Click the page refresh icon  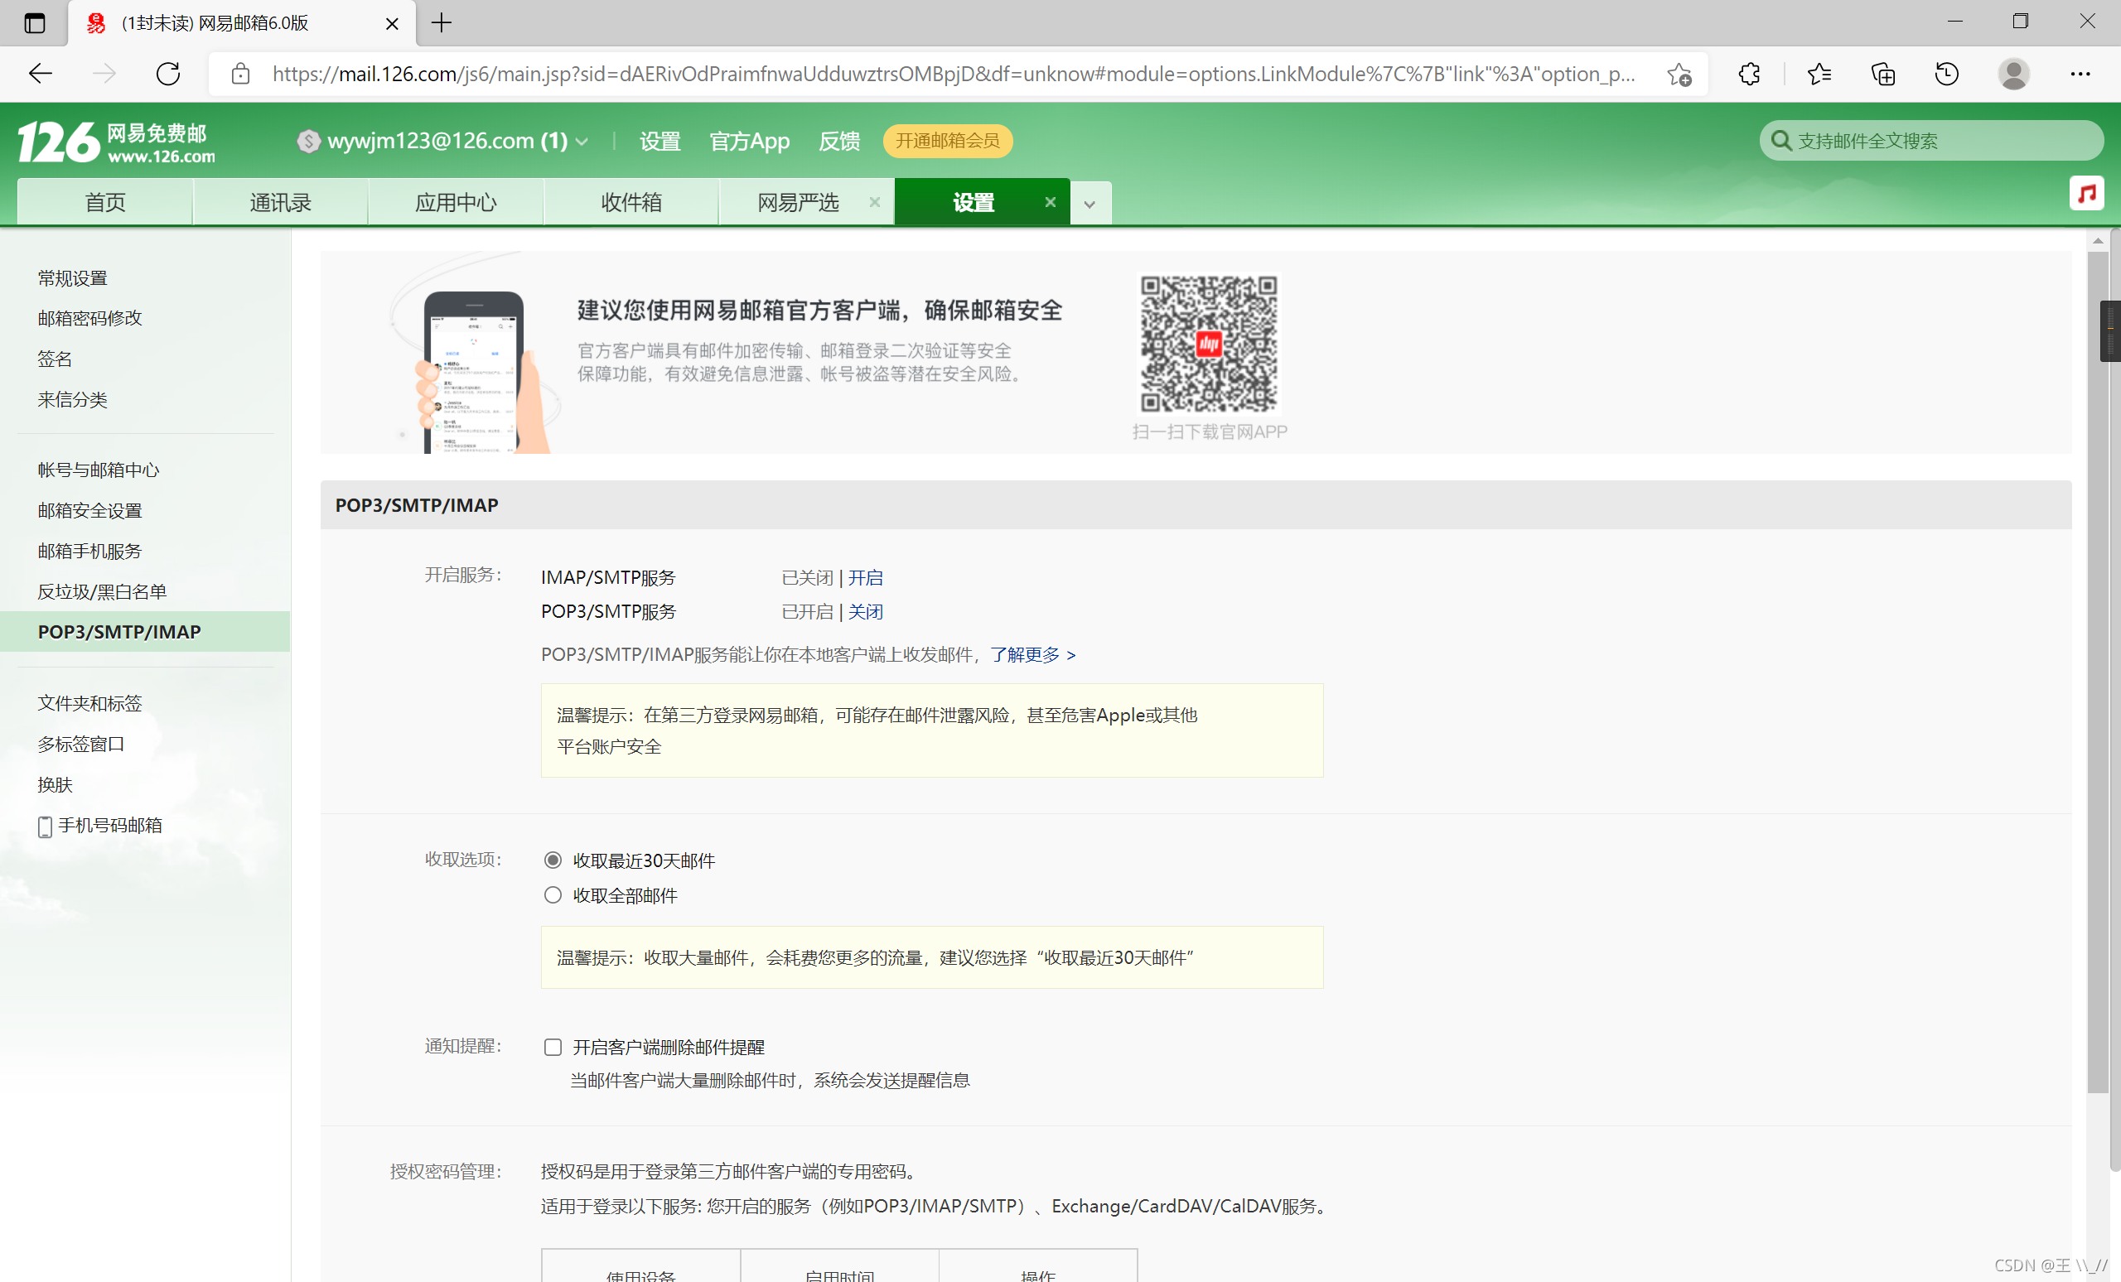pyautogui.click(x=168, y=74)
